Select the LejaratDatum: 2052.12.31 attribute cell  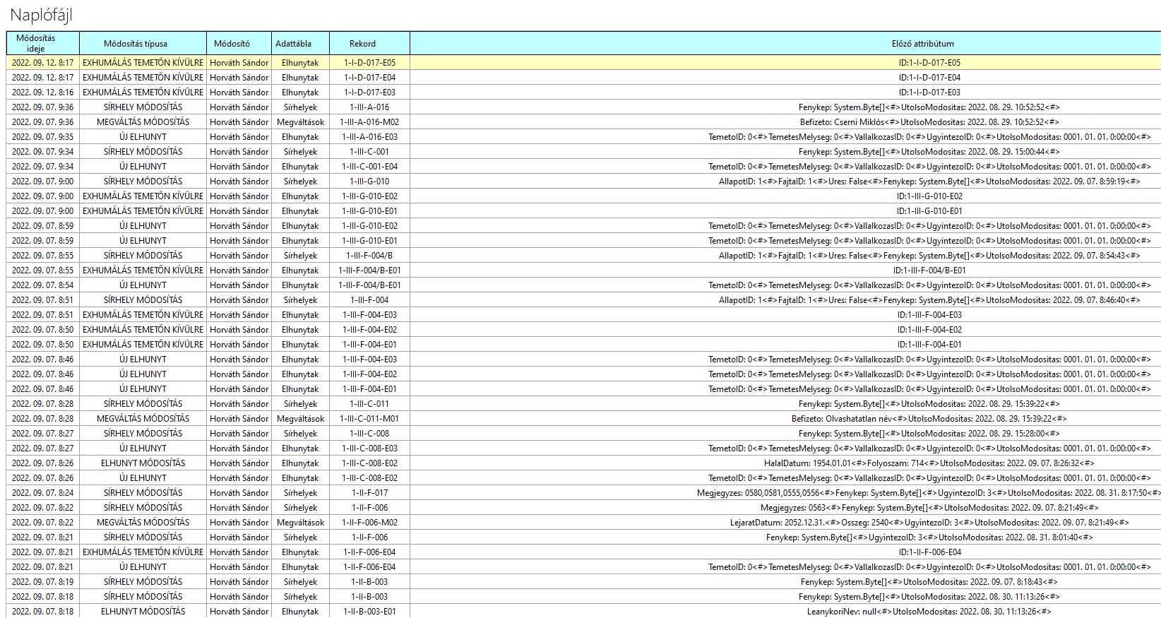point(929,523)
